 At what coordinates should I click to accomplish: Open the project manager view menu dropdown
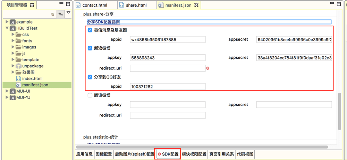(x=68, y=13)
